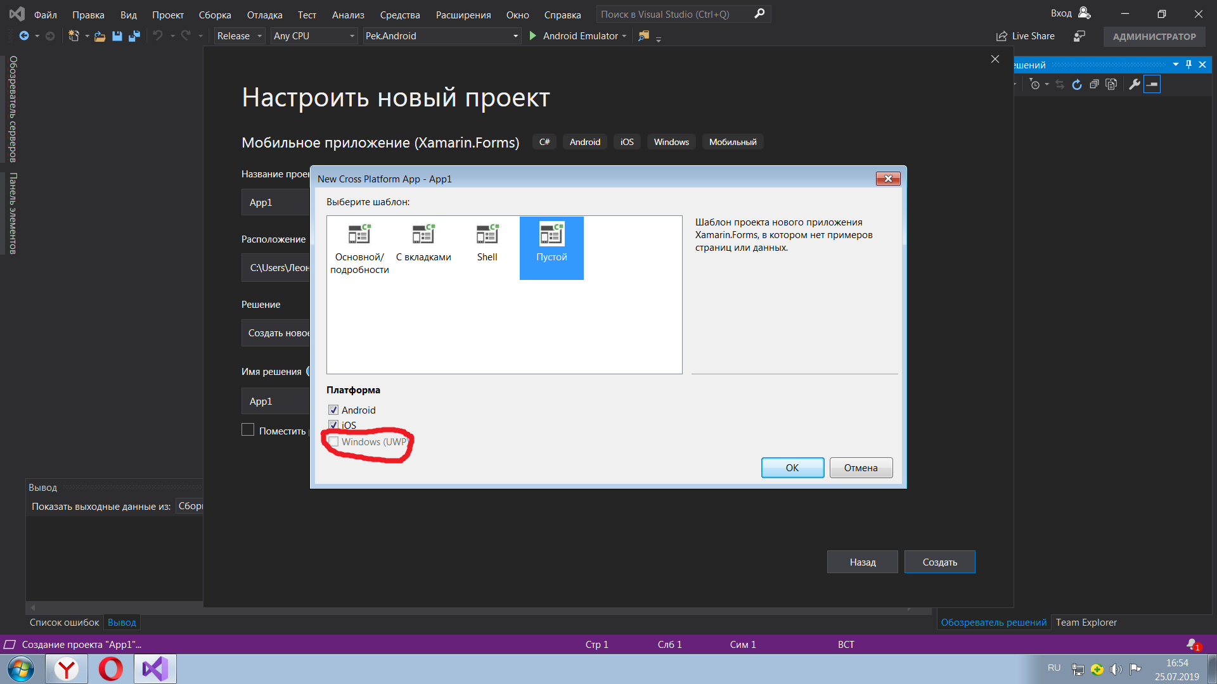Screen dimensions: 1217x684
Task: Uncheck the Android platform checkbox
Action: (333, 410)
